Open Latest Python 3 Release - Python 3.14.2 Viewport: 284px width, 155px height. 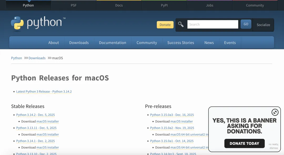(x=44, y=91)
